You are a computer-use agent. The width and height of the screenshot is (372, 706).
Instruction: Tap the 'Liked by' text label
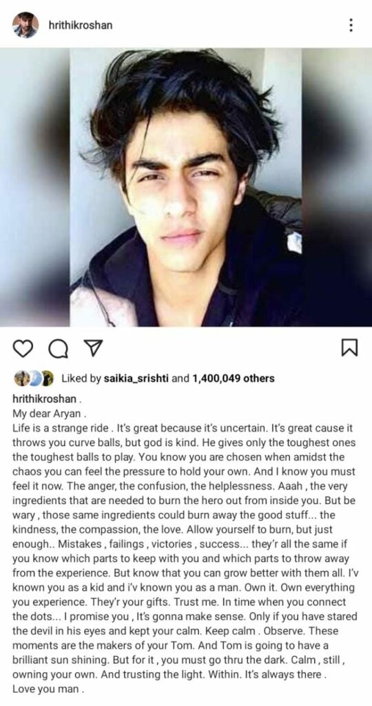pyautogui.click(x=81, y=379)
